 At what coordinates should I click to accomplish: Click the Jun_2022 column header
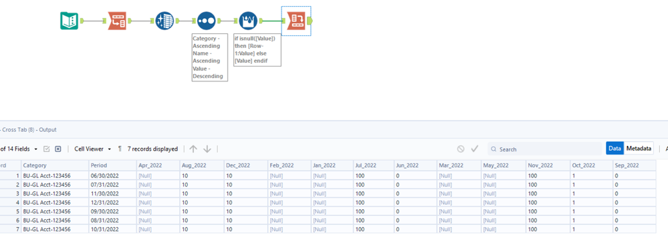click(x=415, y=165)
